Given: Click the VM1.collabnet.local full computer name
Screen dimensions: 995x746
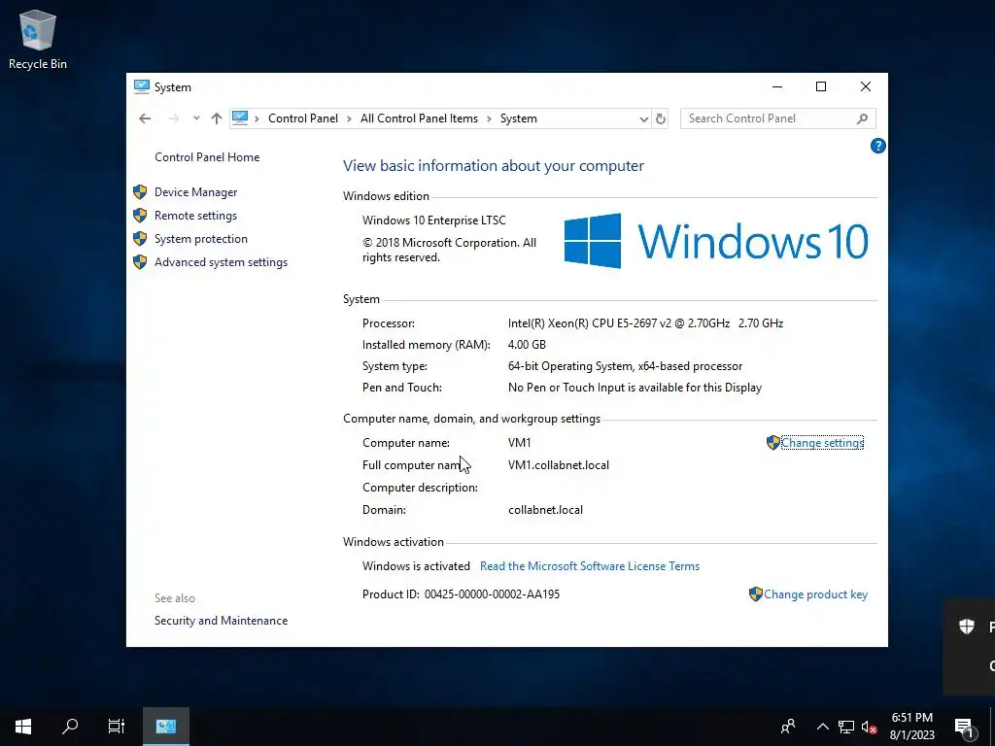Looking at the screenshot, I should point(559,465).
